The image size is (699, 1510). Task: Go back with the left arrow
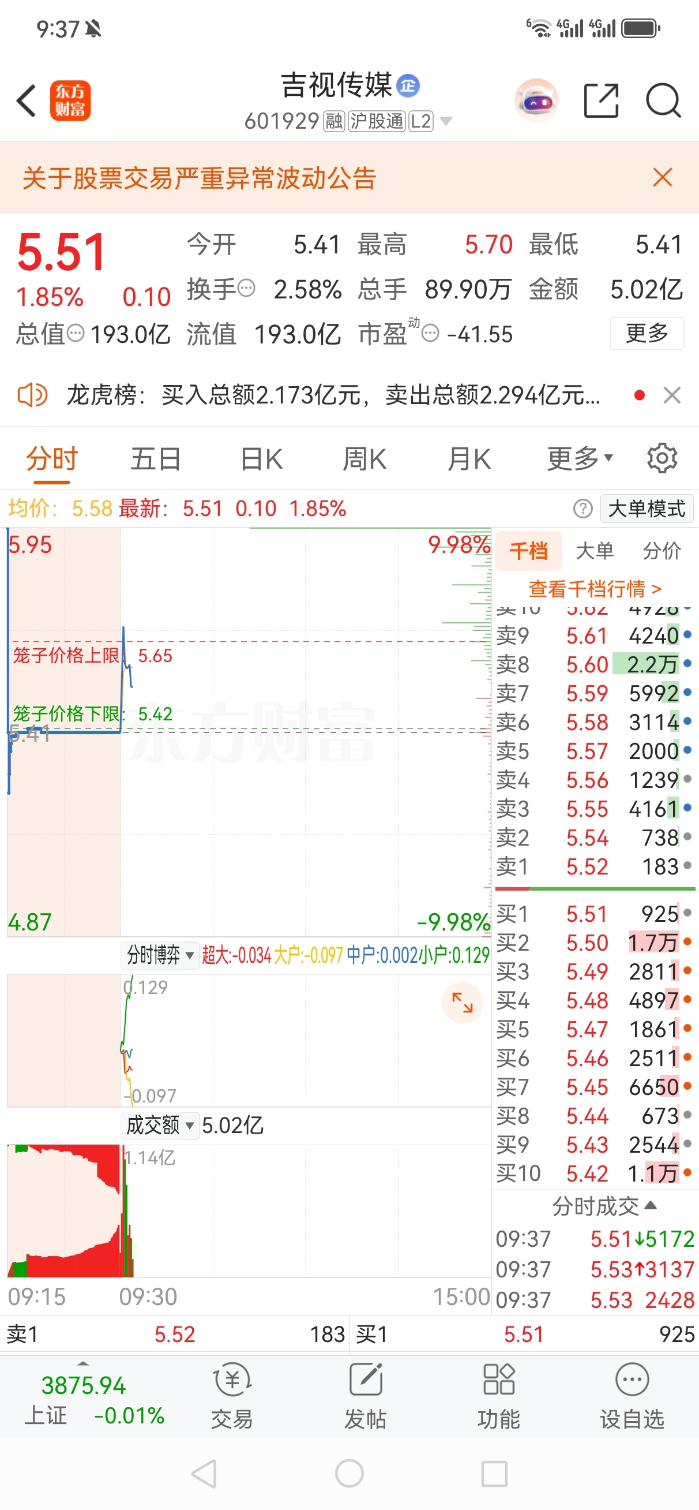[x=27, y=101]
